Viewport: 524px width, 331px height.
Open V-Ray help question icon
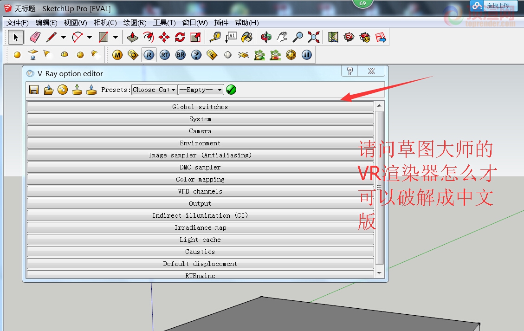point(196,55)
